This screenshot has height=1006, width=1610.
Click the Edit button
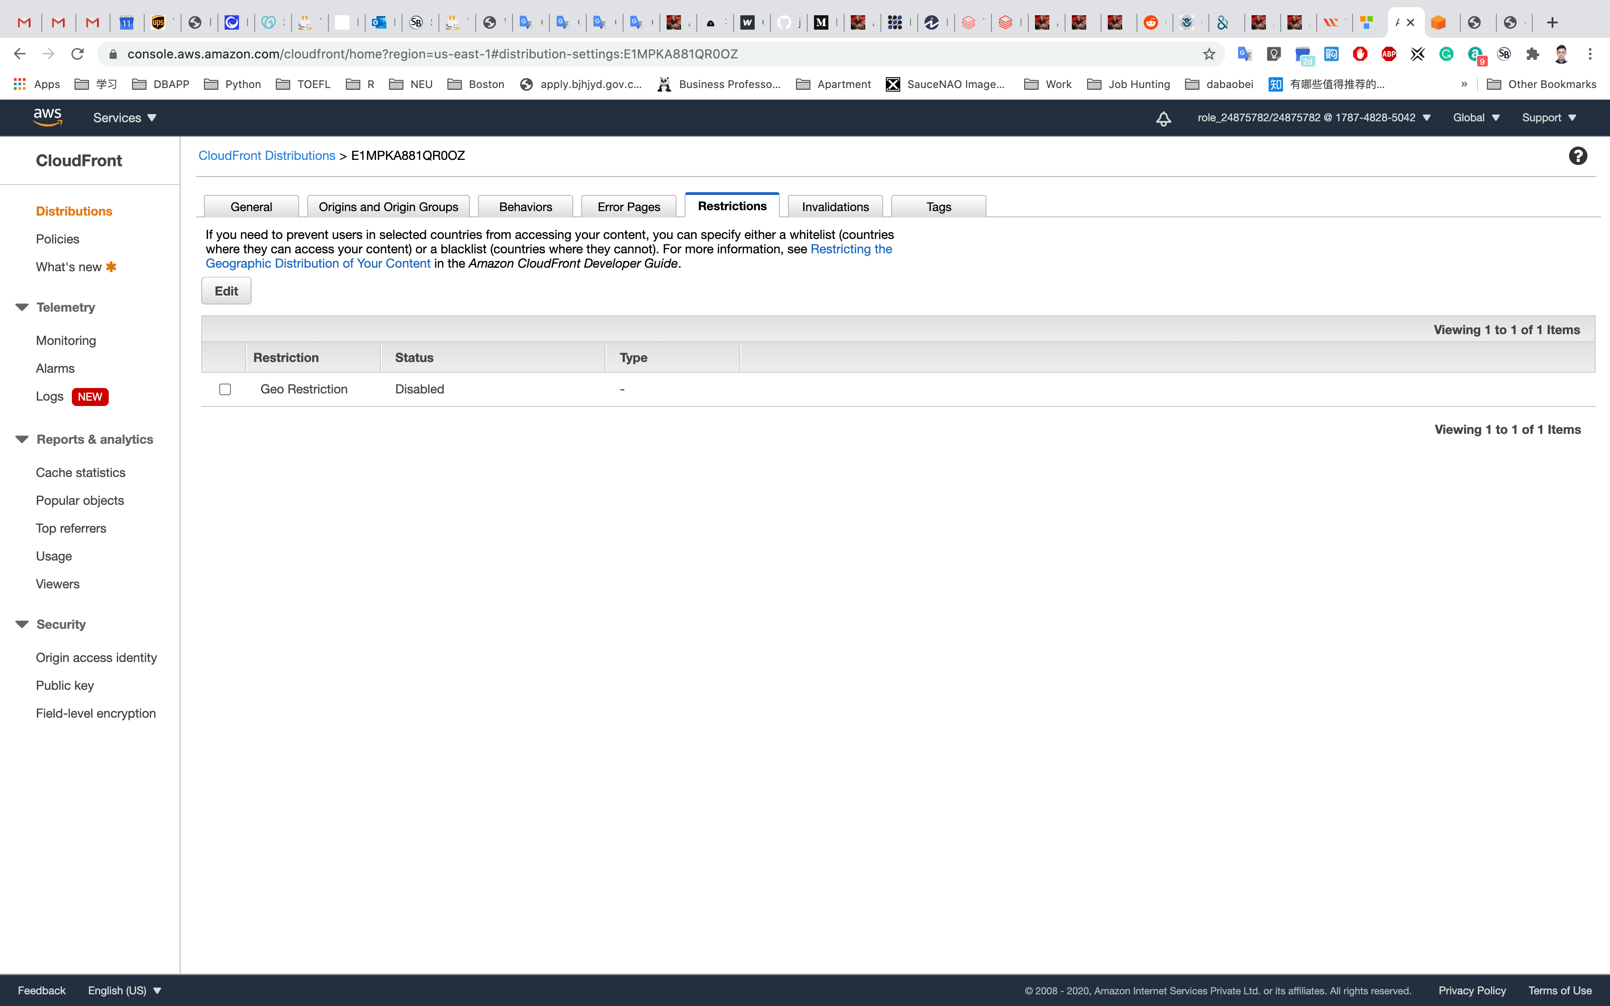[226, 291]
